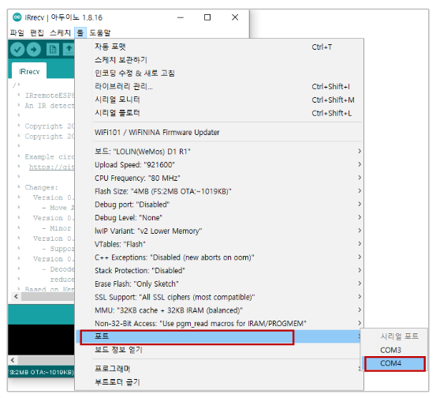
Task: Click the editor horizontal scrollbar left arrow
Action: point(16,296)
